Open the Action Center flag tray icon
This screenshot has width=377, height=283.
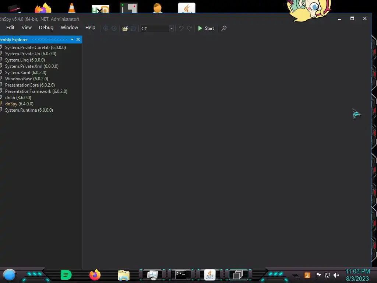point(318,275)
